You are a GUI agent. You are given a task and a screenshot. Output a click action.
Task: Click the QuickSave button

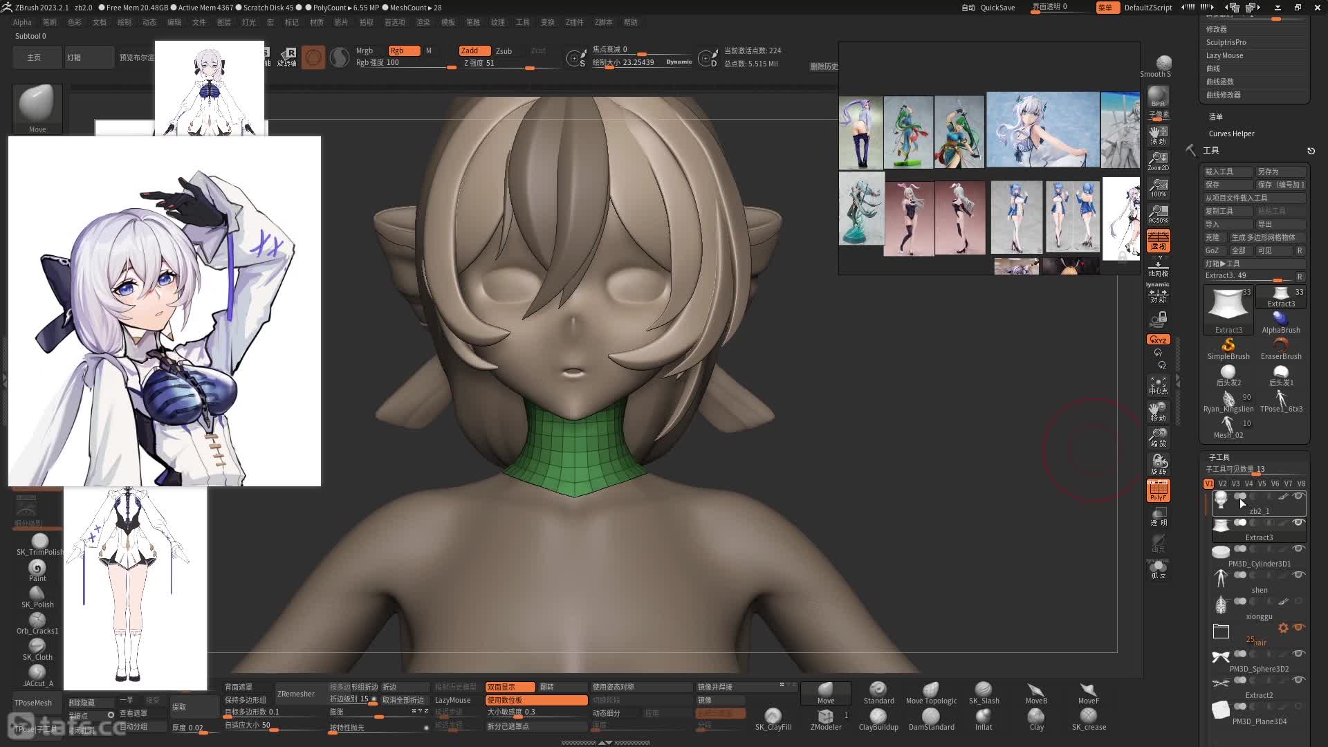[x=997, y=8]
